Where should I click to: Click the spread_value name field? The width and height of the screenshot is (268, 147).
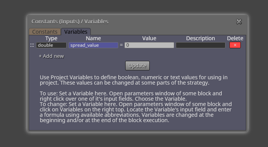[93, 45]
